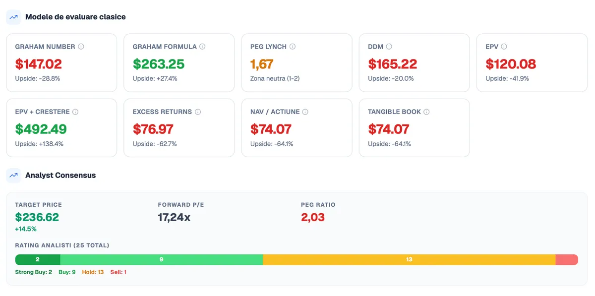Click the info icon next to EPV

point(504,47)
